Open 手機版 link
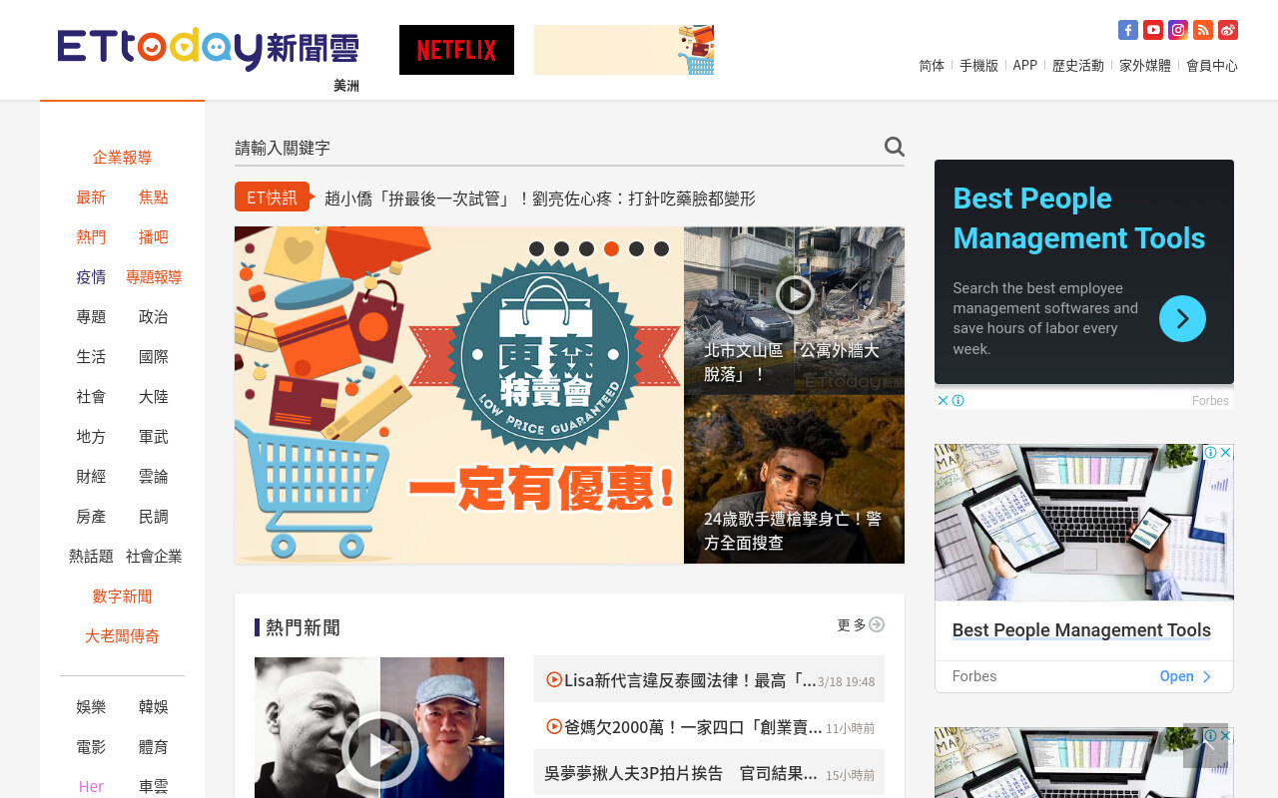This screenshot has height=798, width=1278. [978, 66]
